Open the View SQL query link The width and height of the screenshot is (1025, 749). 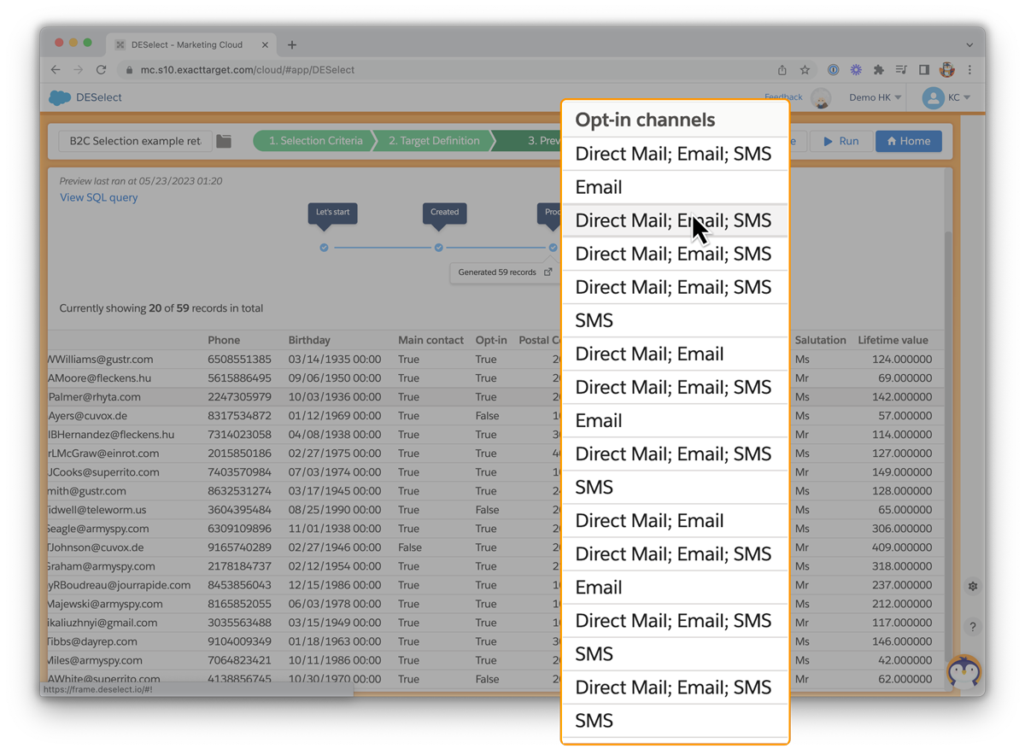pos(98,197)
